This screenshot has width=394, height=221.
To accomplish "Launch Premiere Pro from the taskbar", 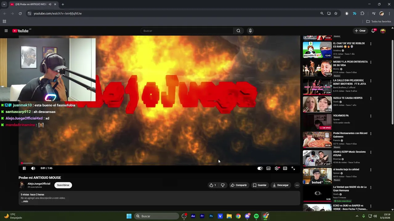I will pyautogui.click(x=202, y=216).
